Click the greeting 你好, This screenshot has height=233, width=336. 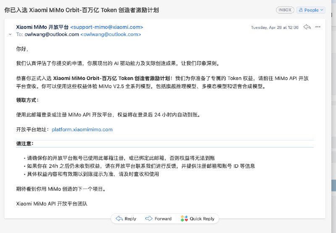(x=22, y=49)
